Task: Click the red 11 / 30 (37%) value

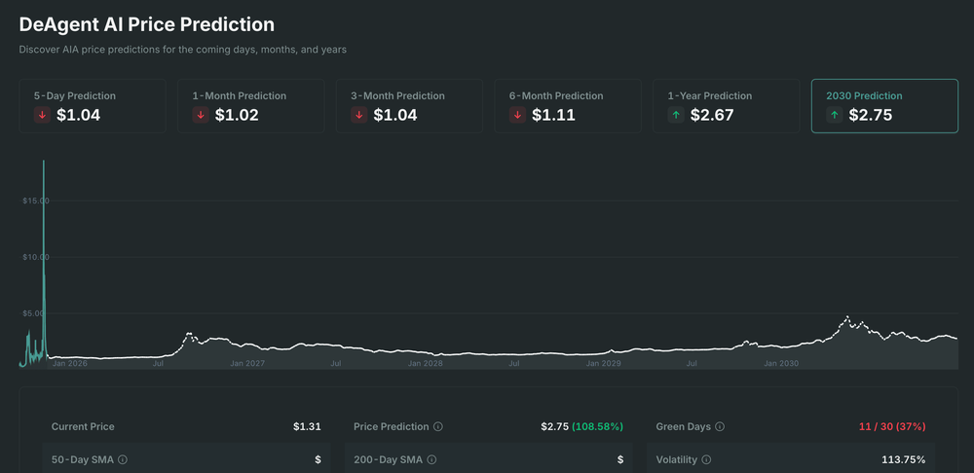Action: 891,427
